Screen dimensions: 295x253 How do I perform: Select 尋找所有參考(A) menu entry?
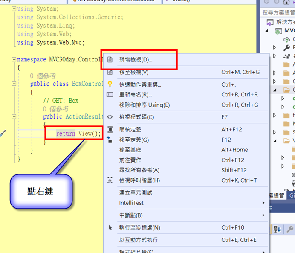tap(186, 170)
